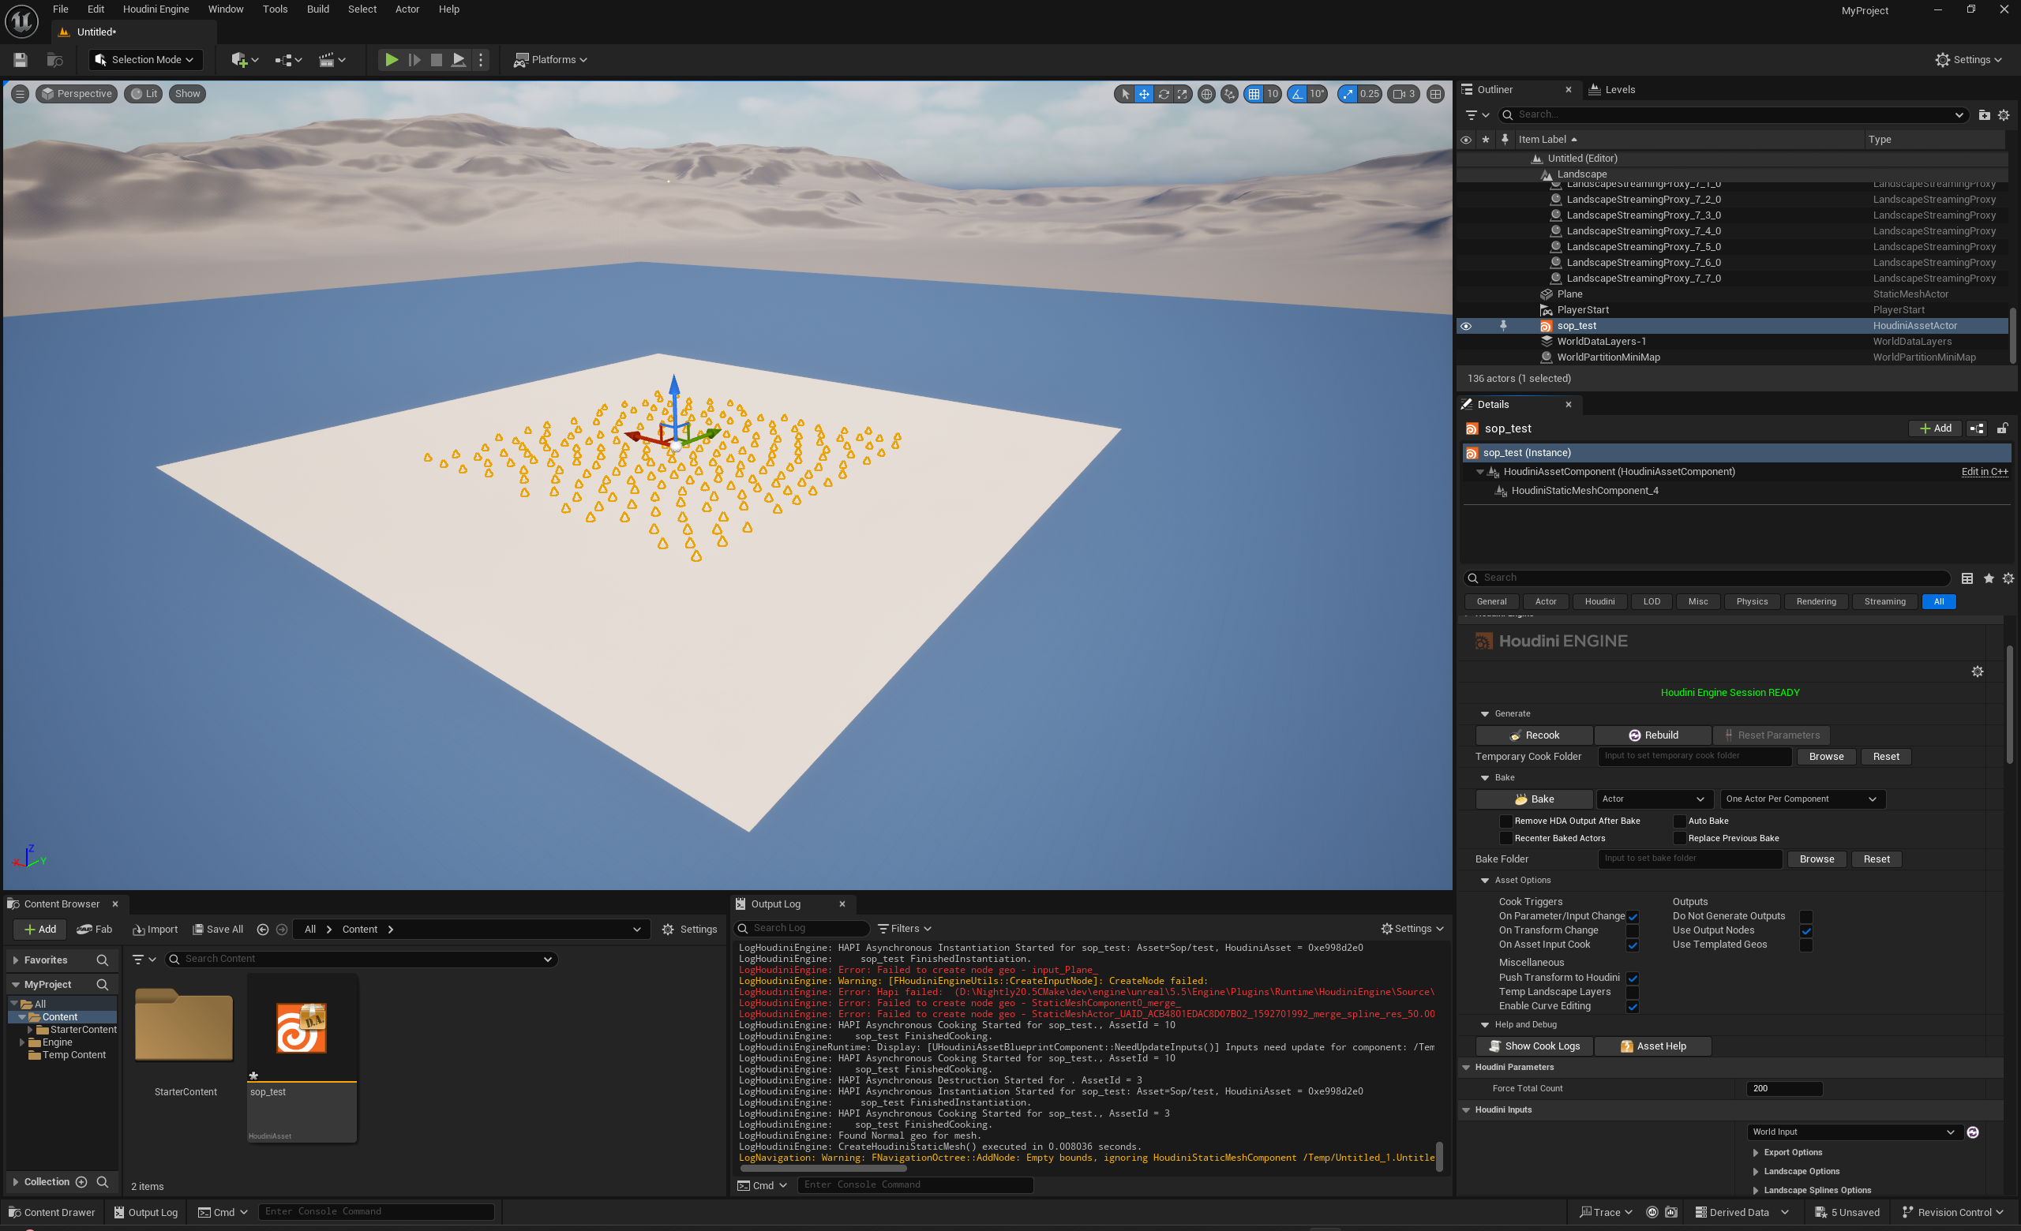Uncheck On Parameter/Input Change checkbox

tap(1633, 917)
